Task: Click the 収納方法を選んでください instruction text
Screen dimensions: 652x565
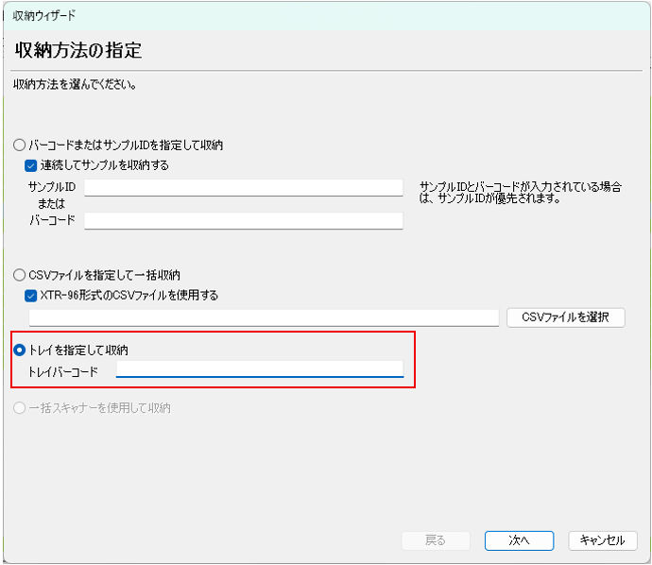Action: 75,85
